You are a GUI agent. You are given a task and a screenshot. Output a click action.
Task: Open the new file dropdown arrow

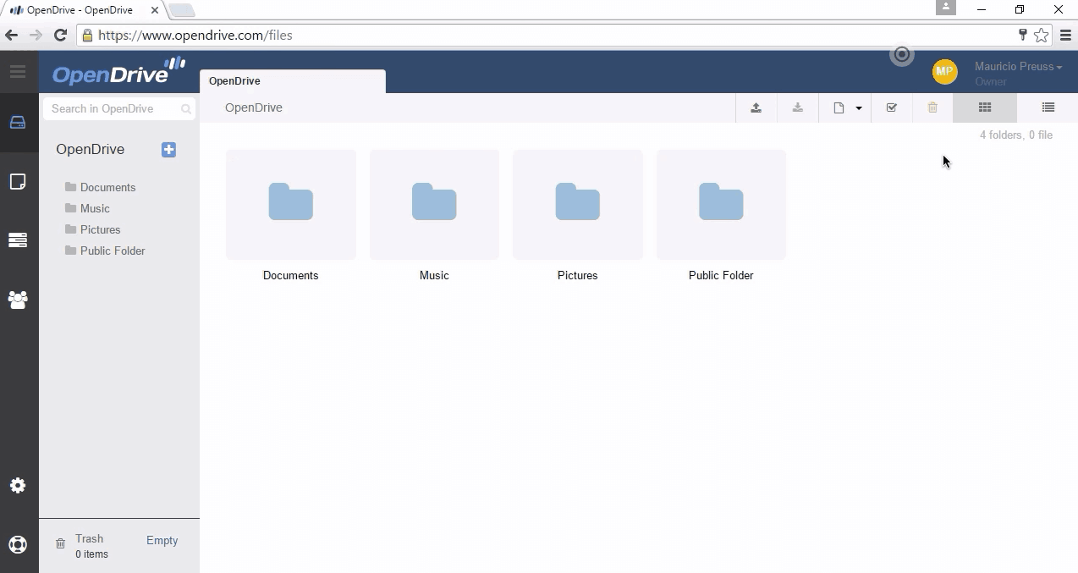point(857,107)
